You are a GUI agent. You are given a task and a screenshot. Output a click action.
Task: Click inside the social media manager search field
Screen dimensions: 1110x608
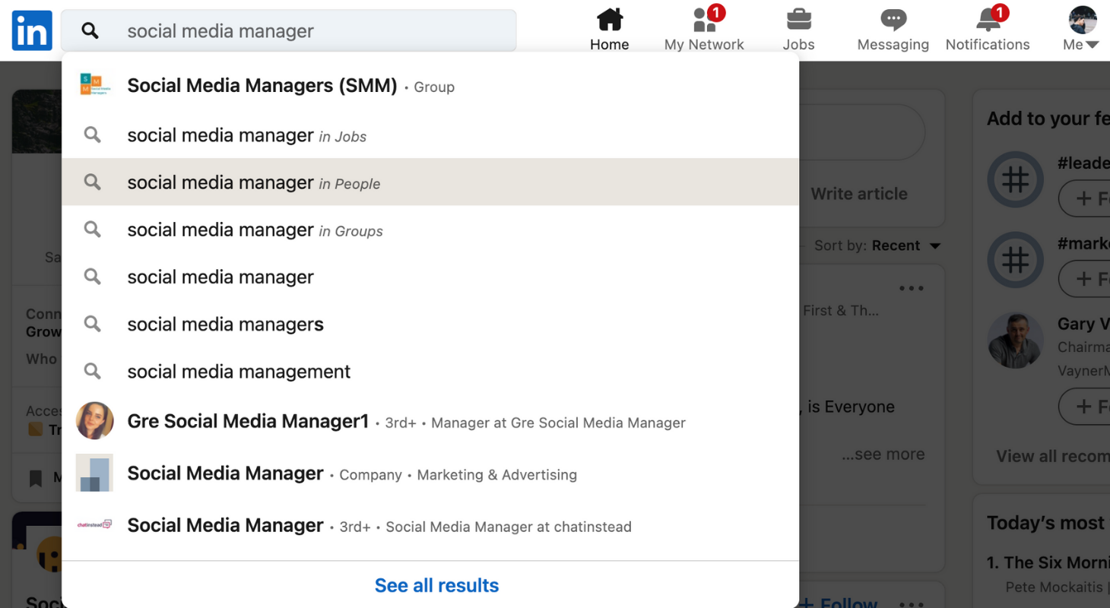click(x=289, y=31)
